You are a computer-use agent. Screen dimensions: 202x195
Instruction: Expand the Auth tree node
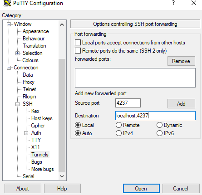pos(26,133)
